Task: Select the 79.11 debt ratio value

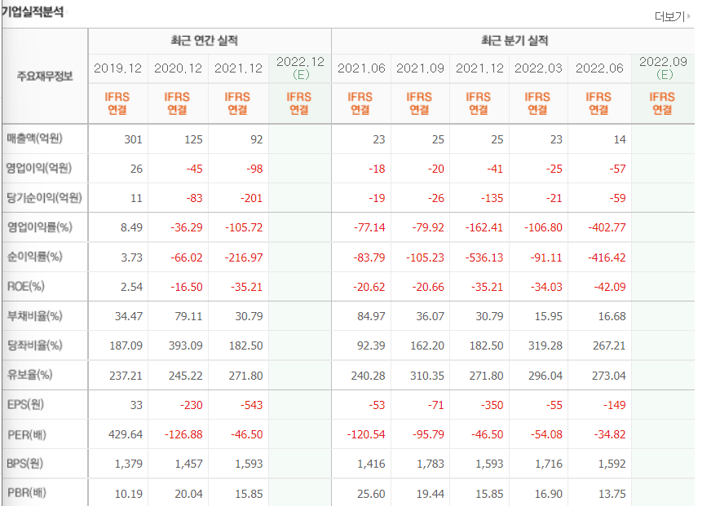Action: pyautogui.click(x=188, y=316)
